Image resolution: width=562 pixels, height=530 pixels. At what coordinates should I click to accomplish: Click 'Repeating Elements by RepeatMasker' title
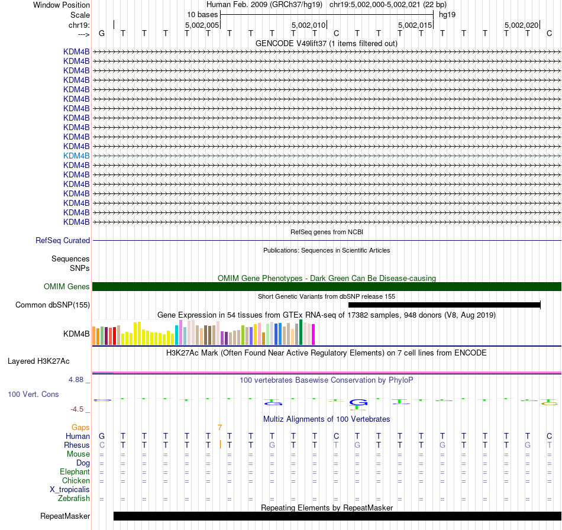pos(327,508)
